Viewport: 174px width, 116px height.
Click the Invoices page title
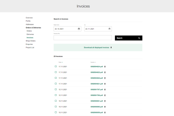83,6
